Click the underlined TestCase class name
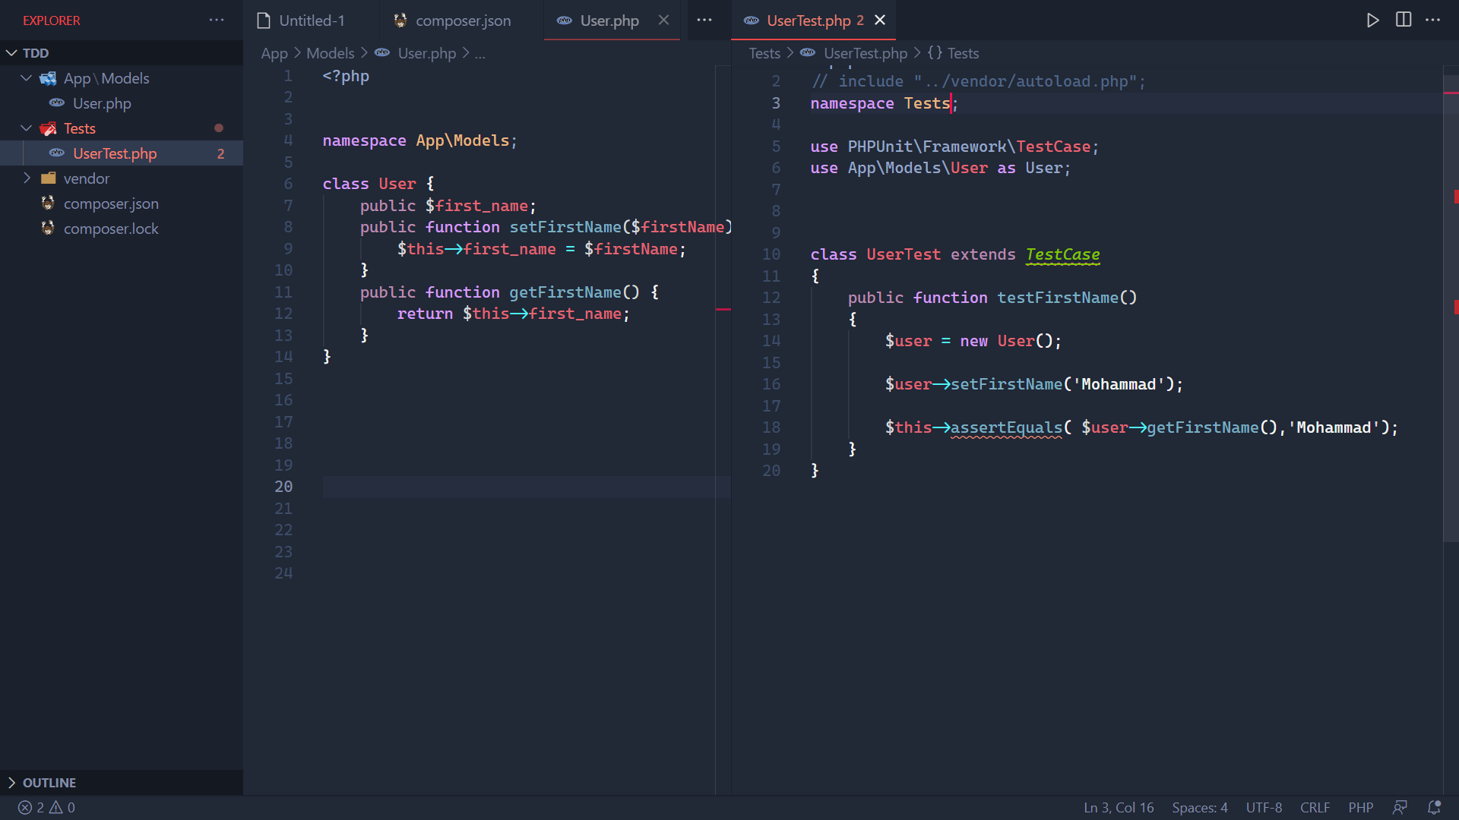 point(1062,254)
